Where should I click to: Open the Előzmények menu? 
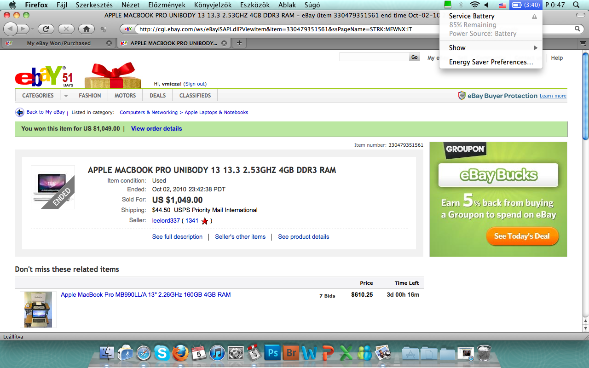point(167,5)
